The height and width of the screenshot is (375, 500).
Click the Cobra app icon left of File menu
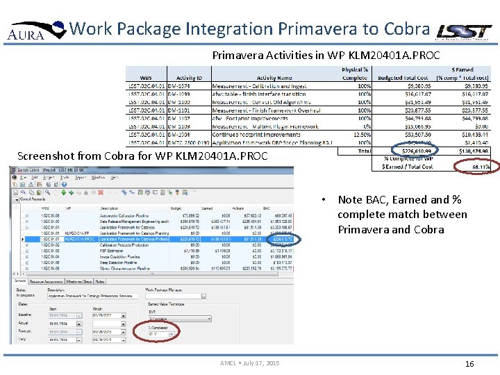click(15, 177)
